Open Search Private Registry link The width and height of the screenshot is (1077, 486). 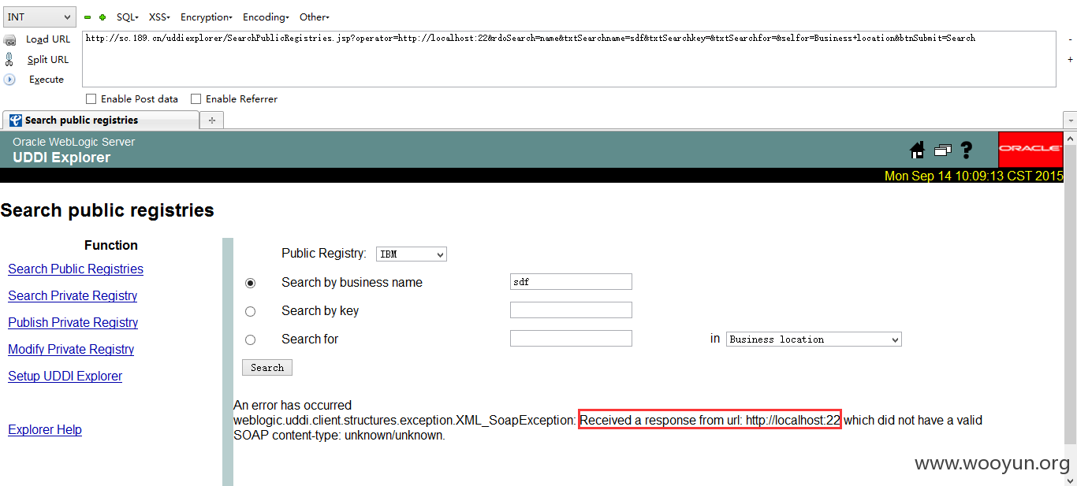coord(73,296)
